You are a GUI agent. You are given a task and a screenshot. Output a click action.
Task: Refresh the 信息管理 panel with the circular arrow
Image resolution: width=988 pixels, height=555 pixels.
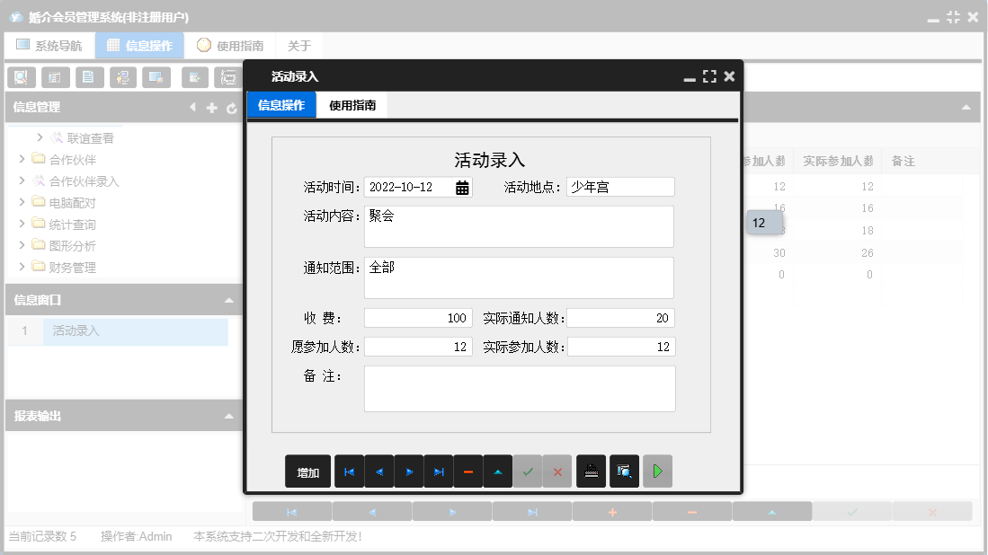[232, 108]
